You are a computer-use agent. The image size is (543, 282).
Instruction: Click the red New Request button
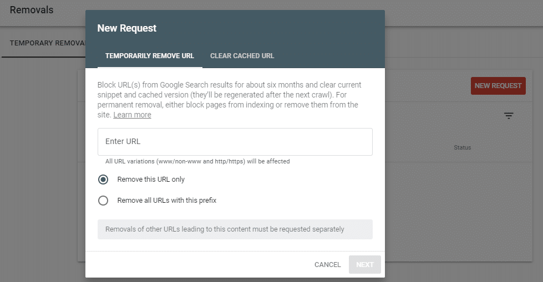click(x=498, y=86)
